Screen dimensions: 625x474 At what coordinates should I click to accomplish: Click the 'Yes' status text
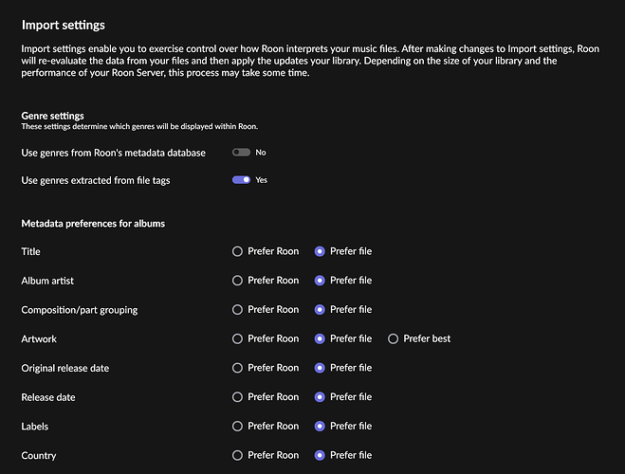click(x=262, y=180)
